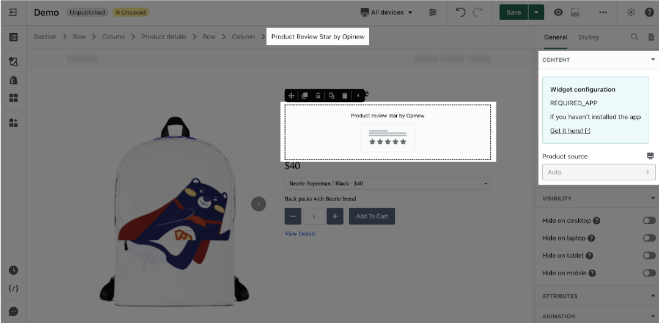Select first Row in the breadcrumb

[x=79, y=37]
